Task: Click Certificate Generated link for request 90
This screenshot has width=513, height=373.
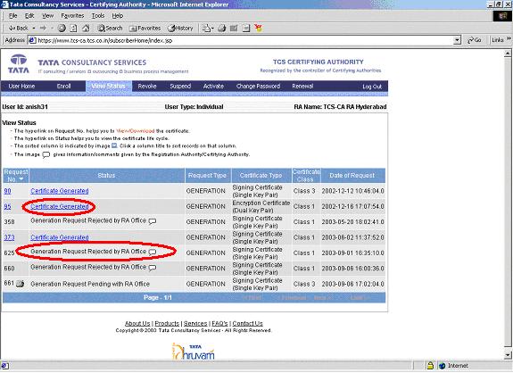Action: pos(60,191)
